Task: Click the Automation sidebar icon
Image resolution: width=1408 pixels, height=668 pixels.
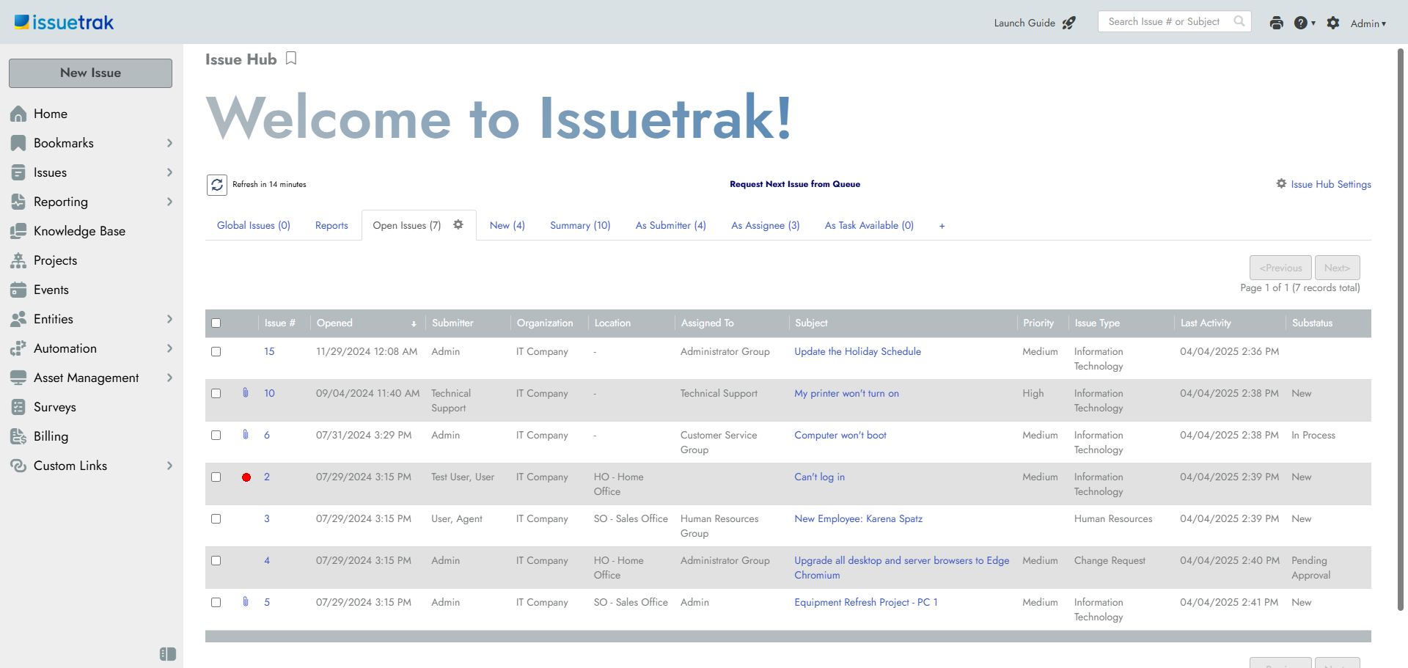Action: pyautogui.click(x=18, y=348)
